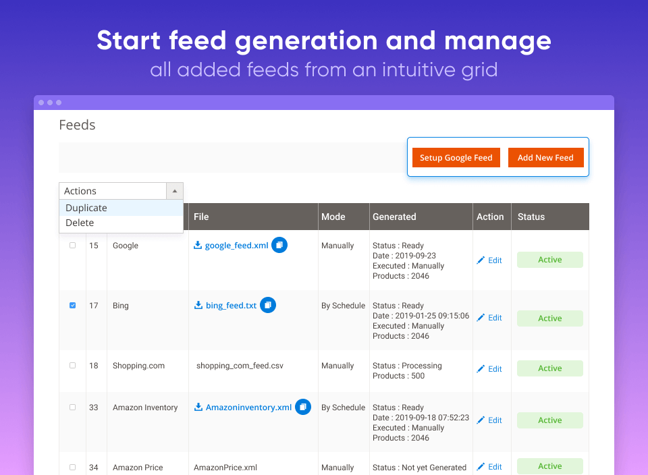The height and width of the screenshot is (475, 648).
Task: Download the Amazoninventory.xml file
Action: pyautogui.click(x=243, y=407)
